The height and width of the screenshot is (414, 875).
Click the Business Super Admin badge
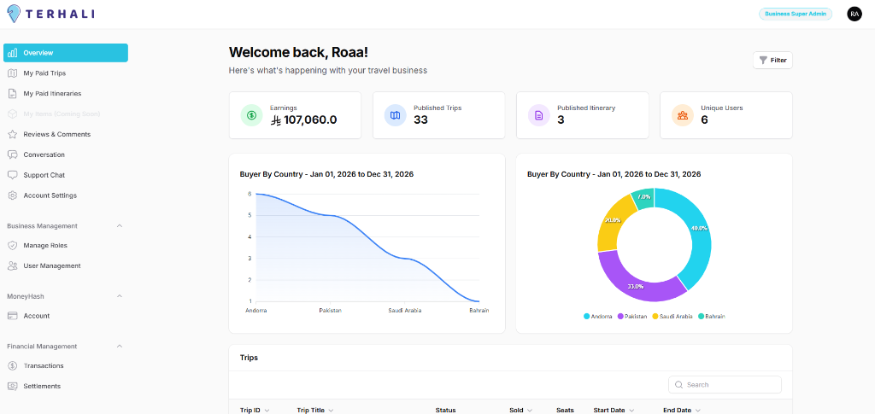(x=795, y=14)
